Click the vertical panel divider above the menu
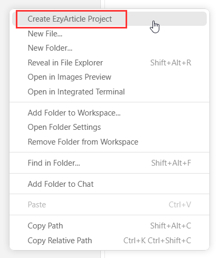The width and height of the screenshot is (220, 258). coord(102,4)
